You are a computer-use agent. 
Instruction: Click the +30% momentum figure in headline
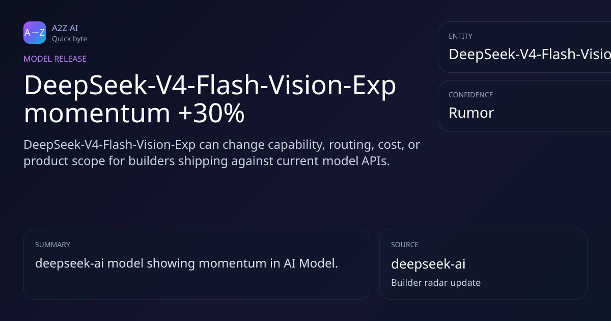point(211,114)
